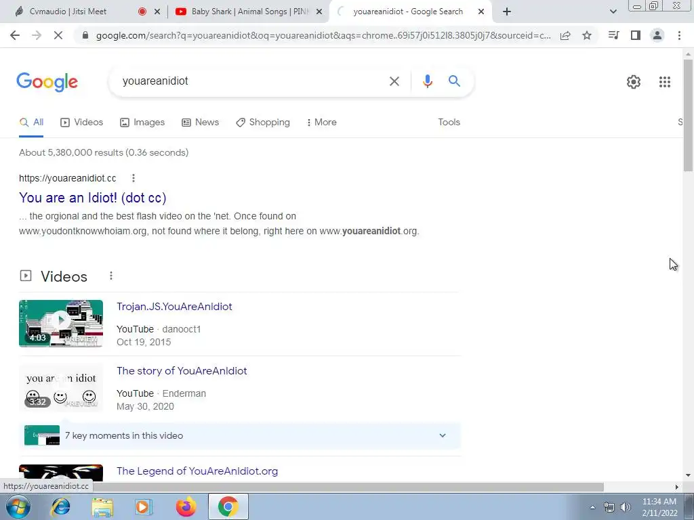Viewport: 694px width, 520px height.
Task: Open the taskbar clock showing 11:34 AM
Action: (659, 507)
